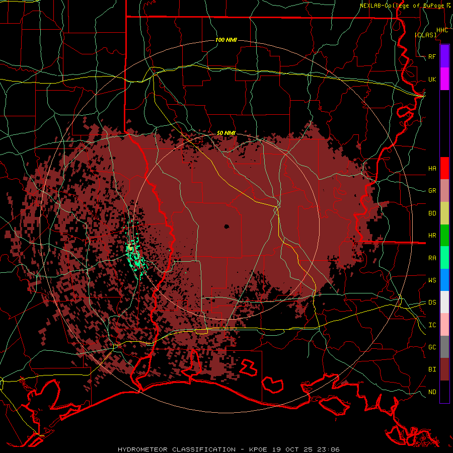
Task: Click the brown BI legend color swatch
Action: 444,369
